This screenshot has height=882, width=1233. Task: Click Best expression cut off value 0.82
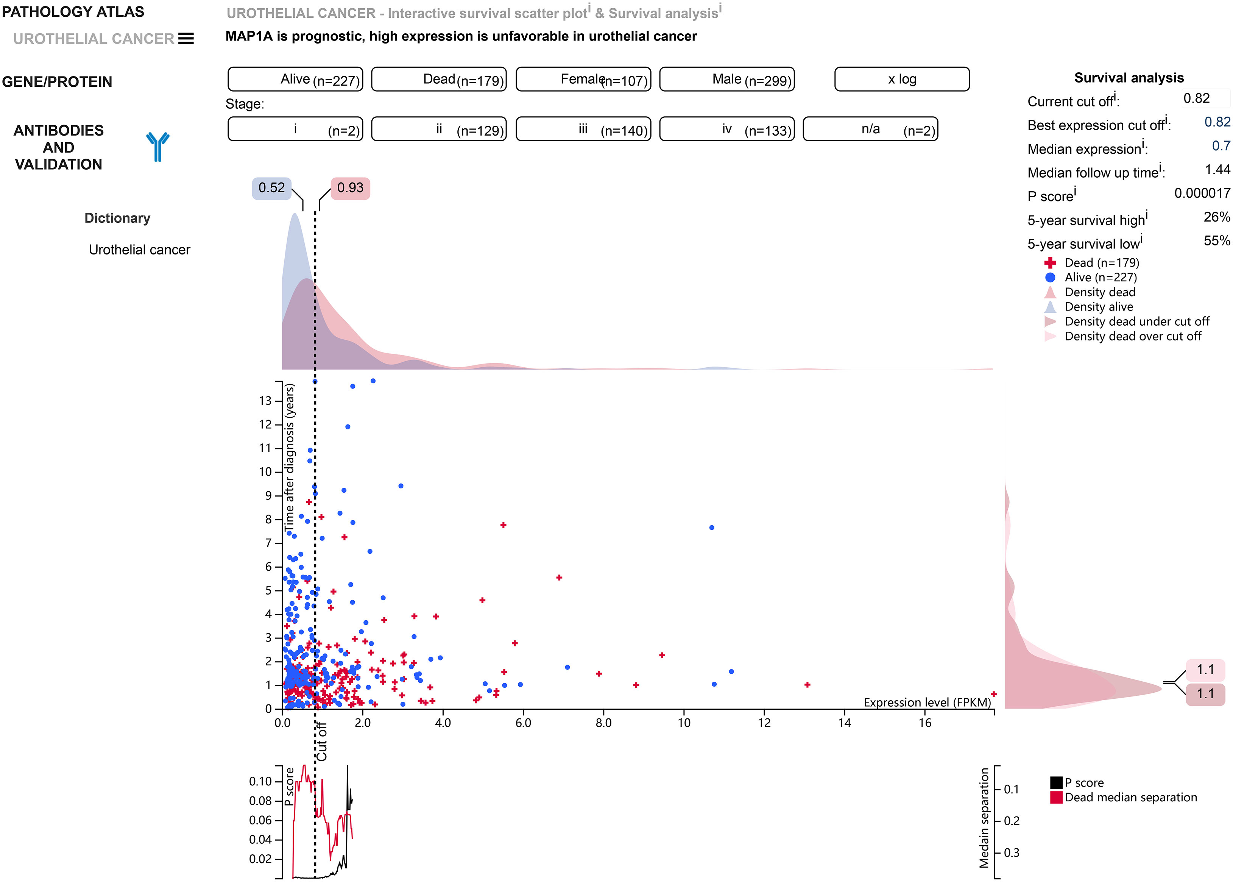pyautogui.click(x=1217, y=122)
